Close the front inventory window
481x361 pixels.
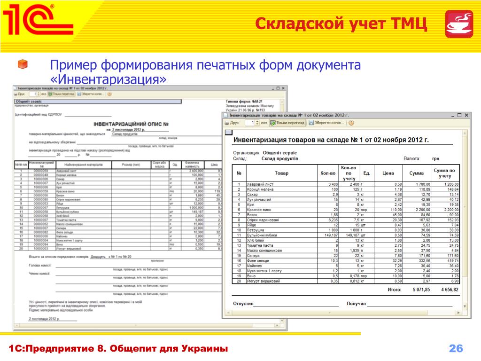466,115
